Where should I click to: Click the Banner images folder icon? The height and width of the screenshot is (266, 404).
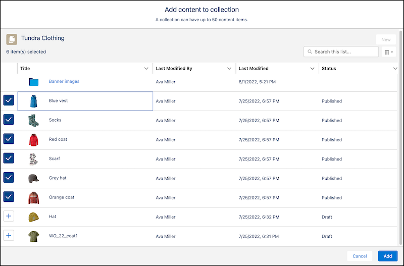34,82
